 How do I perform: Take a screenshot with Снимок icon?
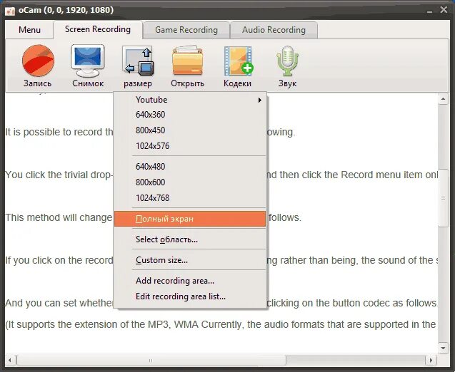88,61
